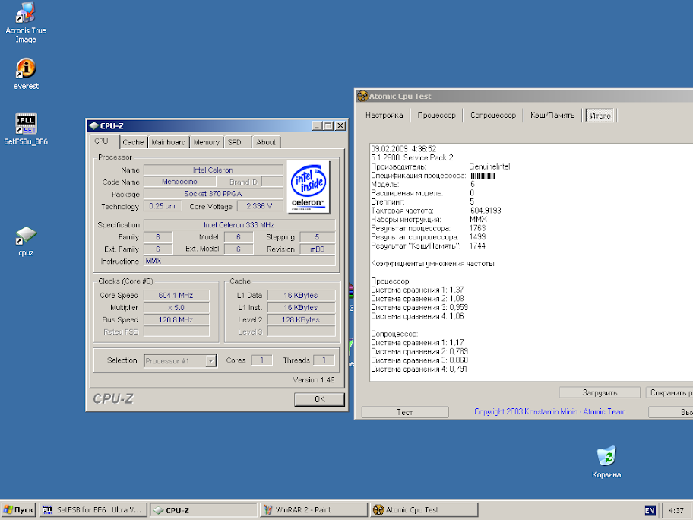Click the Version 1.49 label in CPU-Z
693x520 pixels.
(x=314, y=380)
